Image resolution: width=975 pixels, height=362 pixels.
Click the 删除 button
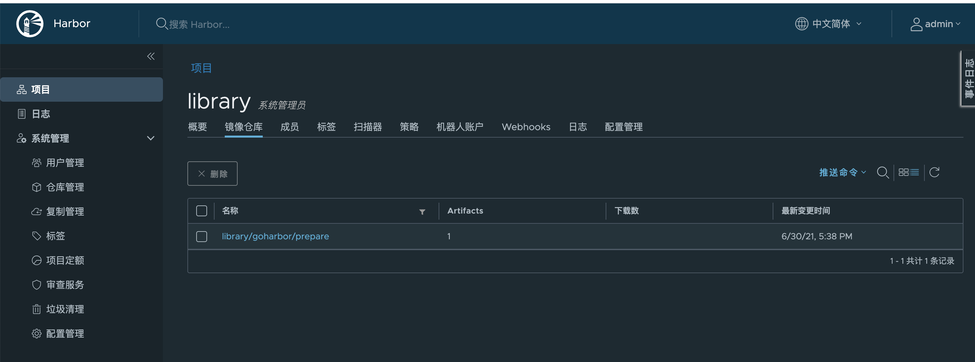pyautogui.click(x=212, y=174)
